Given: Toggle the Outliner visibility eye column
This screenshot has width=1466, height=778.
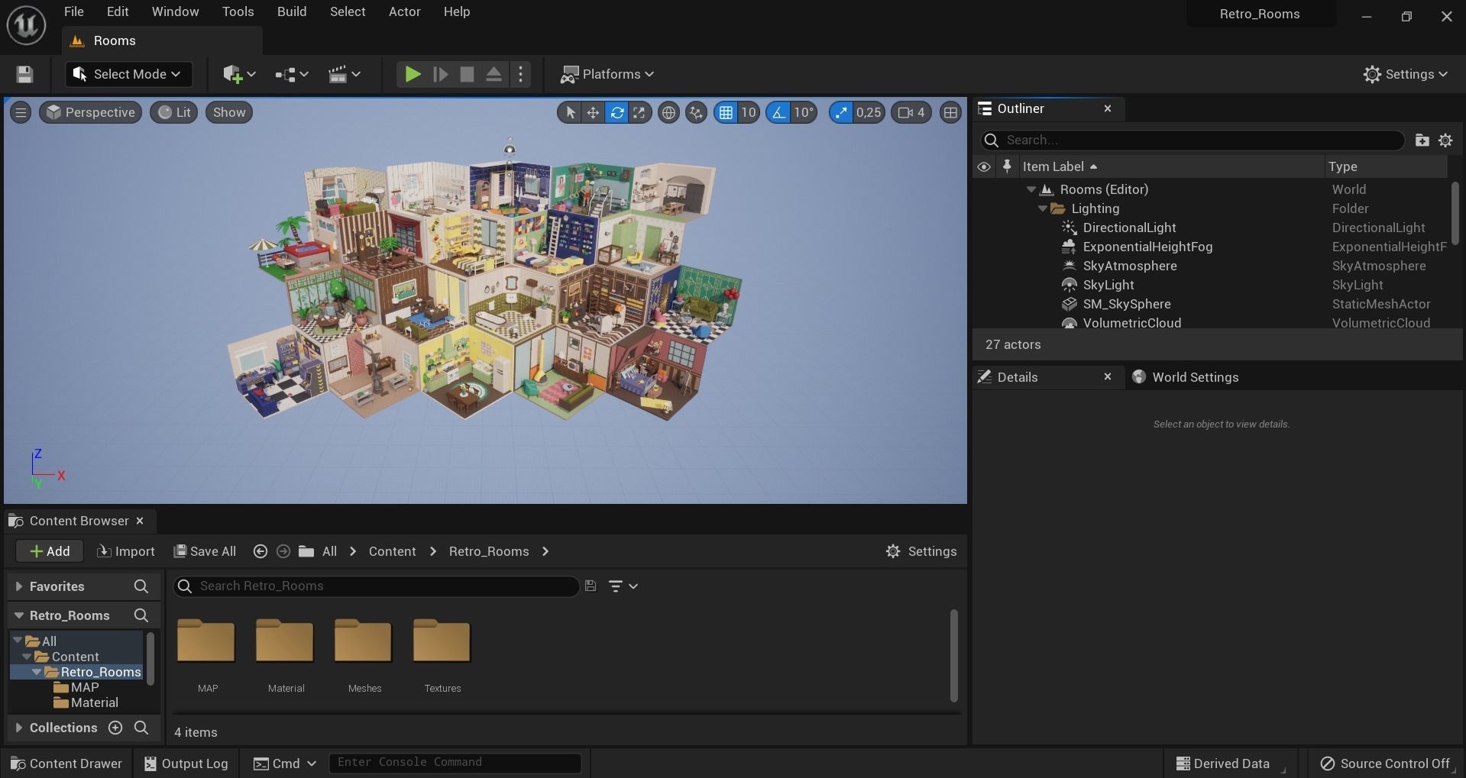Looking at the screenshot, I should coord(984,166).
